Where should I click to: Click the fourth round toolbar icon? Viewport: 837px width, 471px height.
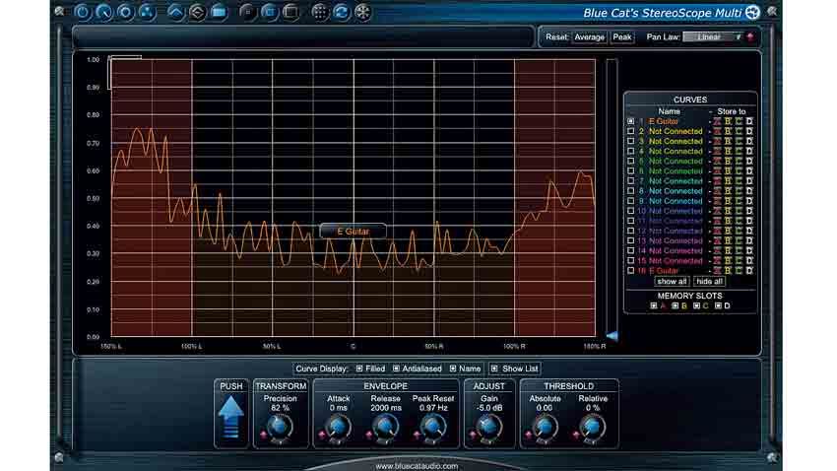[147, 12]
